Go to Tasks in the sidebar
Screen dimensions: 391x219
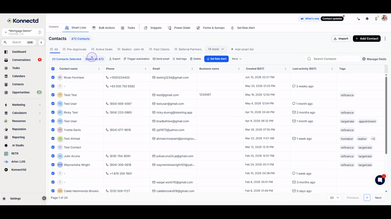[16, 68]
